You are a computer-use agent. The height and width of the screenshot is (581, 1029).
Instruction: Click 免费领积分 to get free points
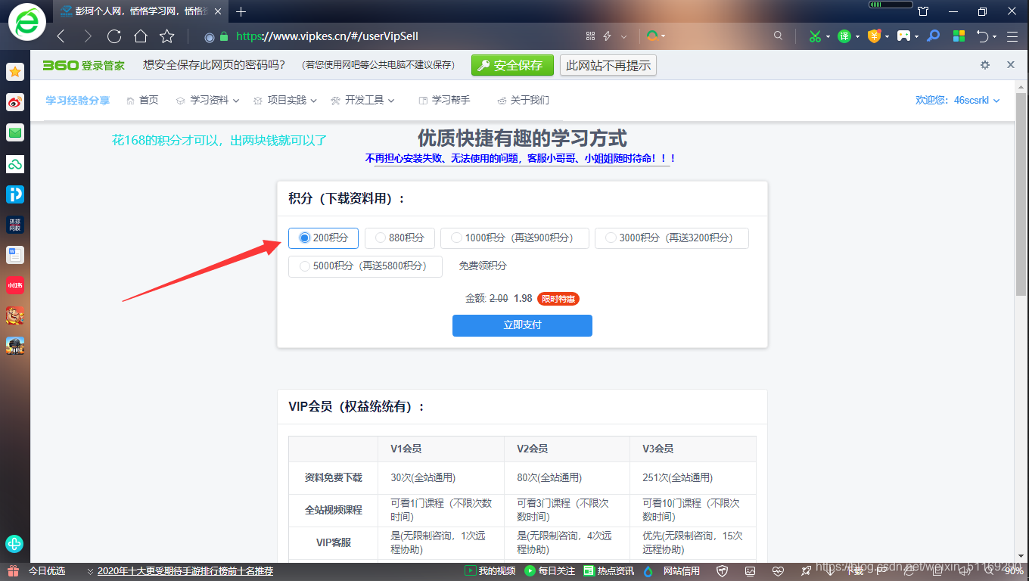click(481, 266)
